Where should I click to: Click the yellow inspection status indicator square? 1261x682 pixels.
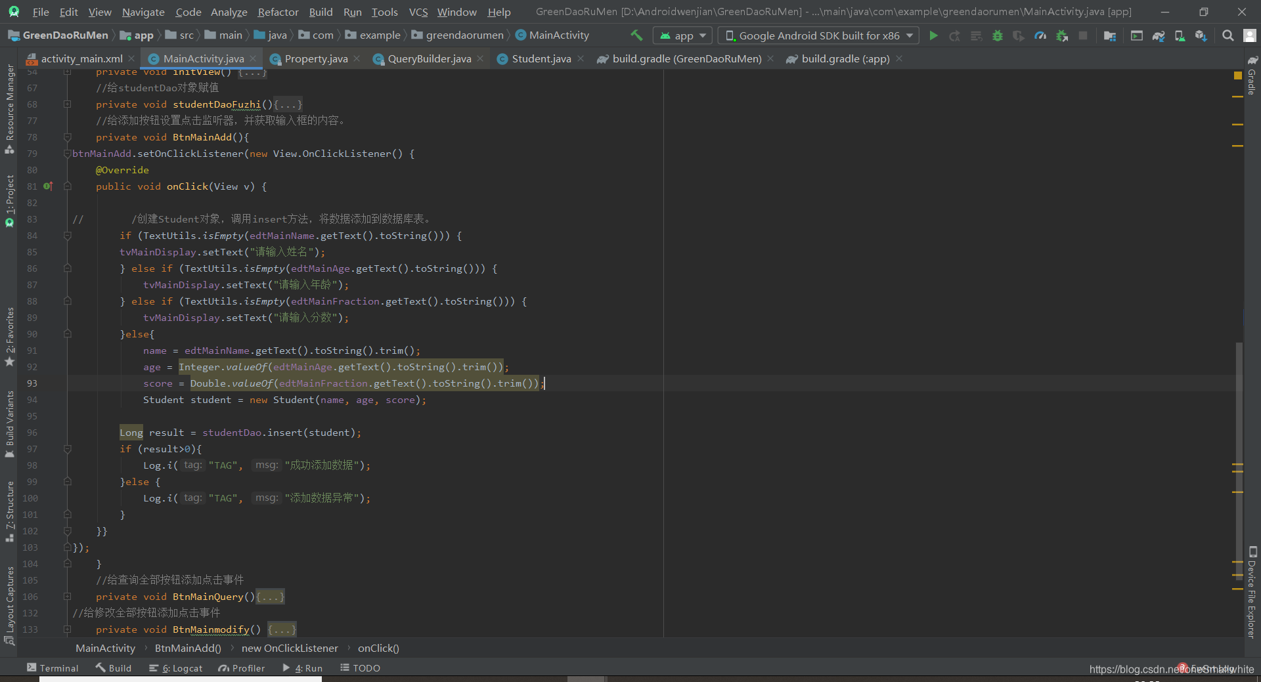coord(1238,75)
